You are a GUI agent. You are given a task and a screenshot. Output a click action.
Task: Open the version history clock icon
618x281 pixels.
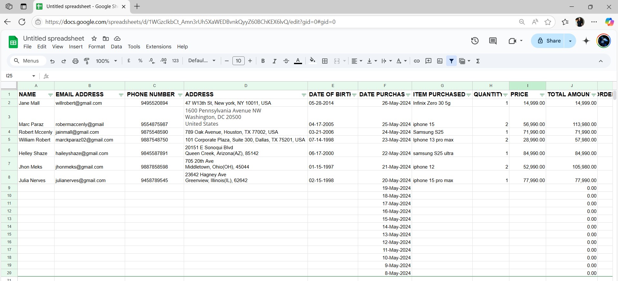pos(475,41)
